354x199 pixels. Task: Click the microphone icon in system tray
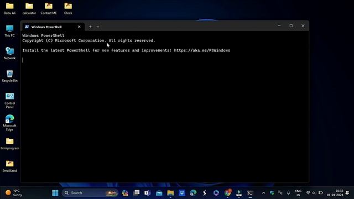pyautogui.click(x=288, y=193)
